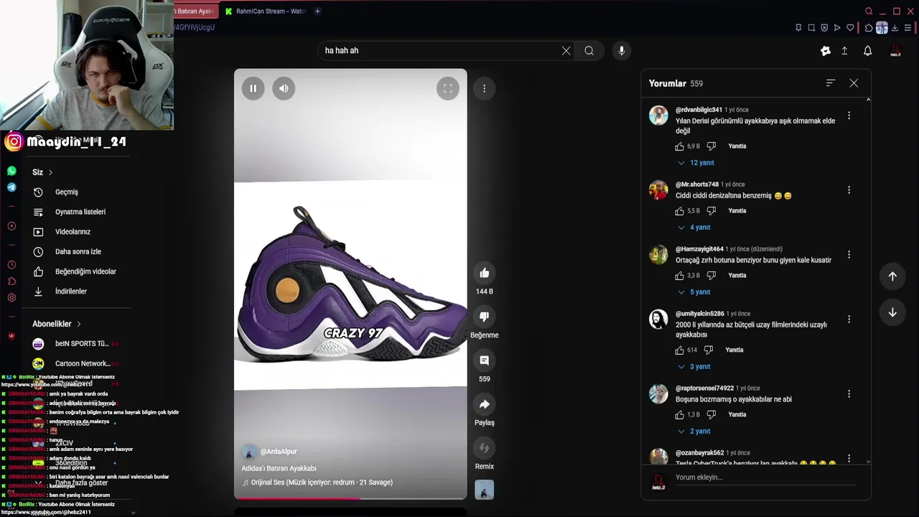Open options for umityalcin5286's comment

point(849,320)
